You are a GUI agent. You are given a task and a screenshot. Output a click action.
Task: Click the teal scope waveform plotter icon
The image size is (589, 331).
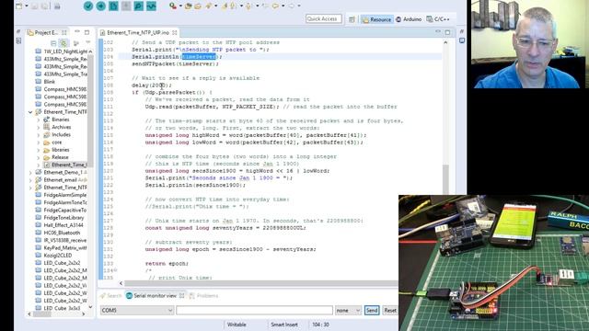pos(151,6)
